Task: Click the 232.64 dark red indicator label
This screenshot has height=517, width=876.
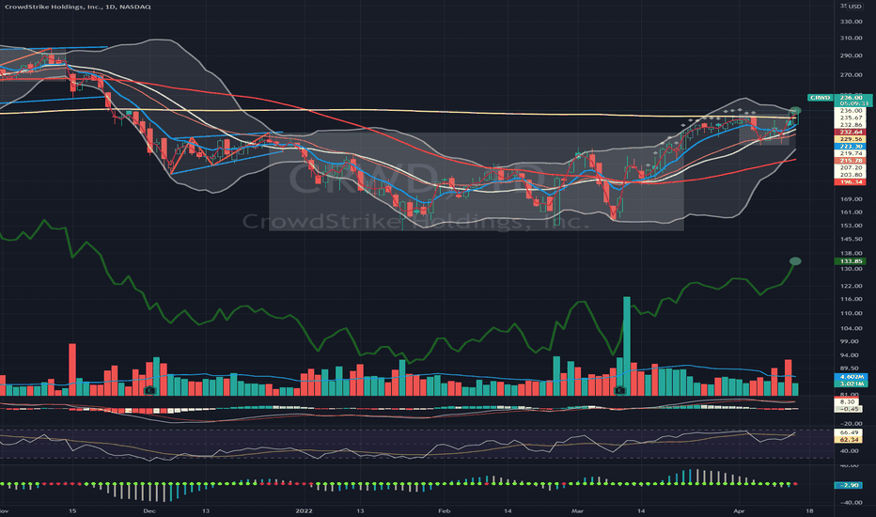Action: click(x=849, y=132)
